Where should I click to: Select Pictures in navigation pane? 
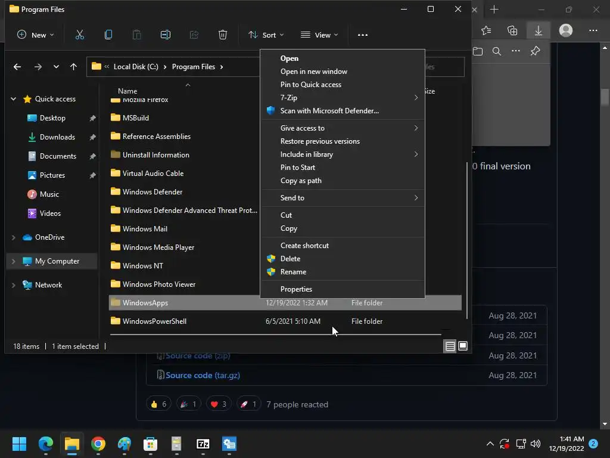click(x=52, y=175)
